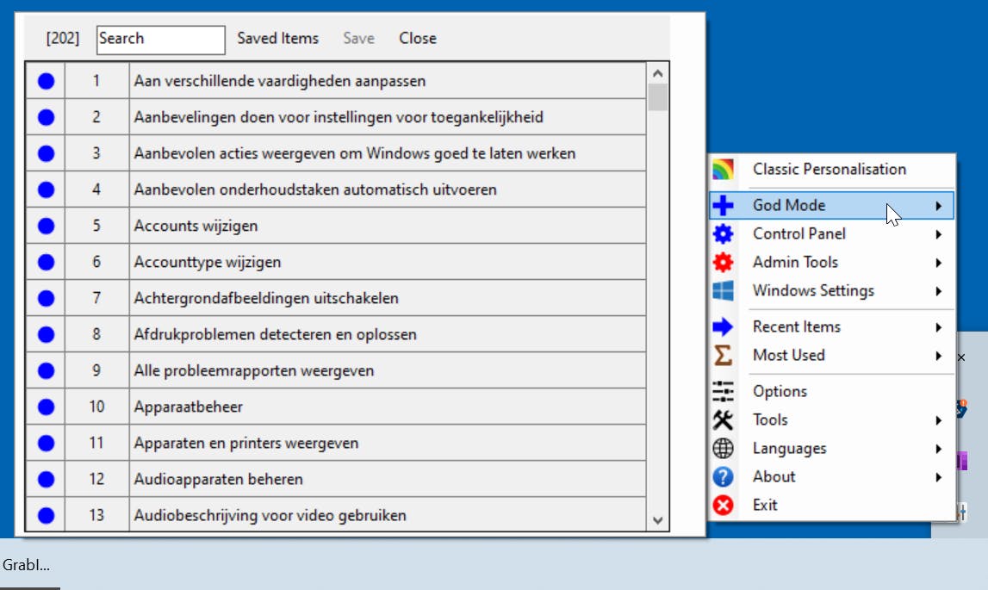Click blue dot beside Apparaatbeheer

point(46,407)
